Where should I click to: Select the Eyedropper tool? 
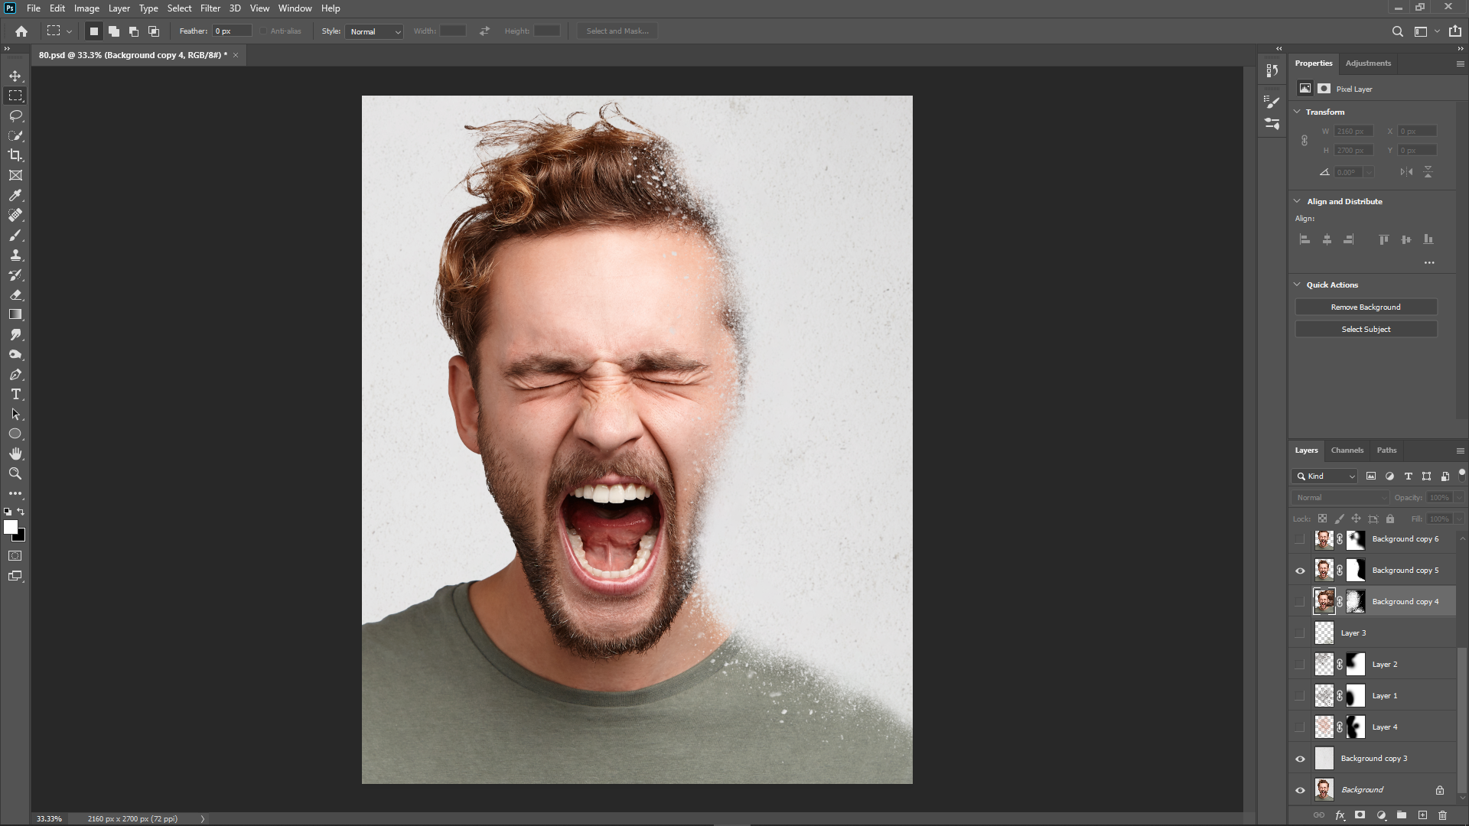click(15, 195)
